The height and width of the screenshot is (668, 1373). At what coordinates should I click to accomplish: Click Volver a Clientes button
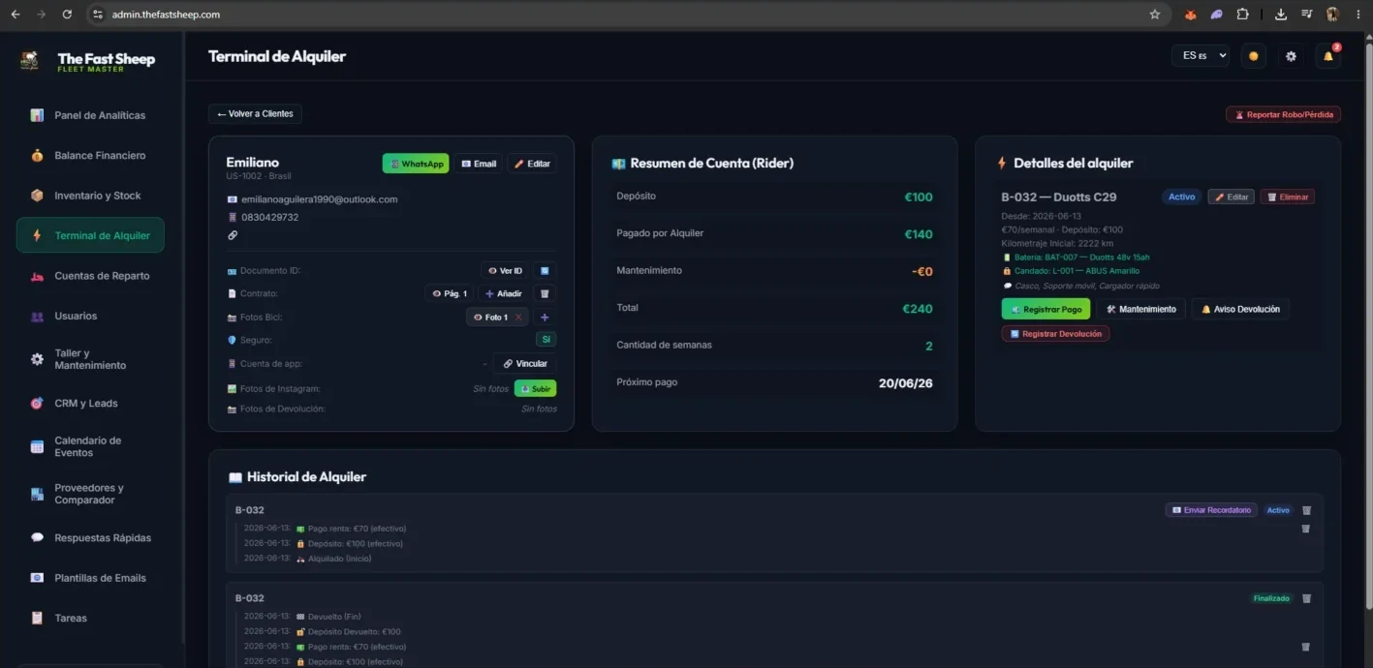pos(255,114)
